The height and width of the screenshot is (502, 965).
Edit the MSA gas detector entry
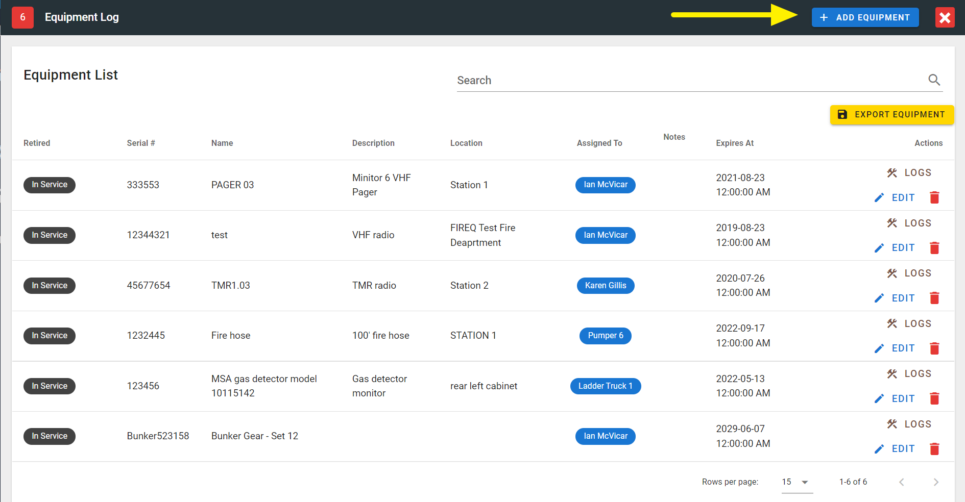pos(895,398)
